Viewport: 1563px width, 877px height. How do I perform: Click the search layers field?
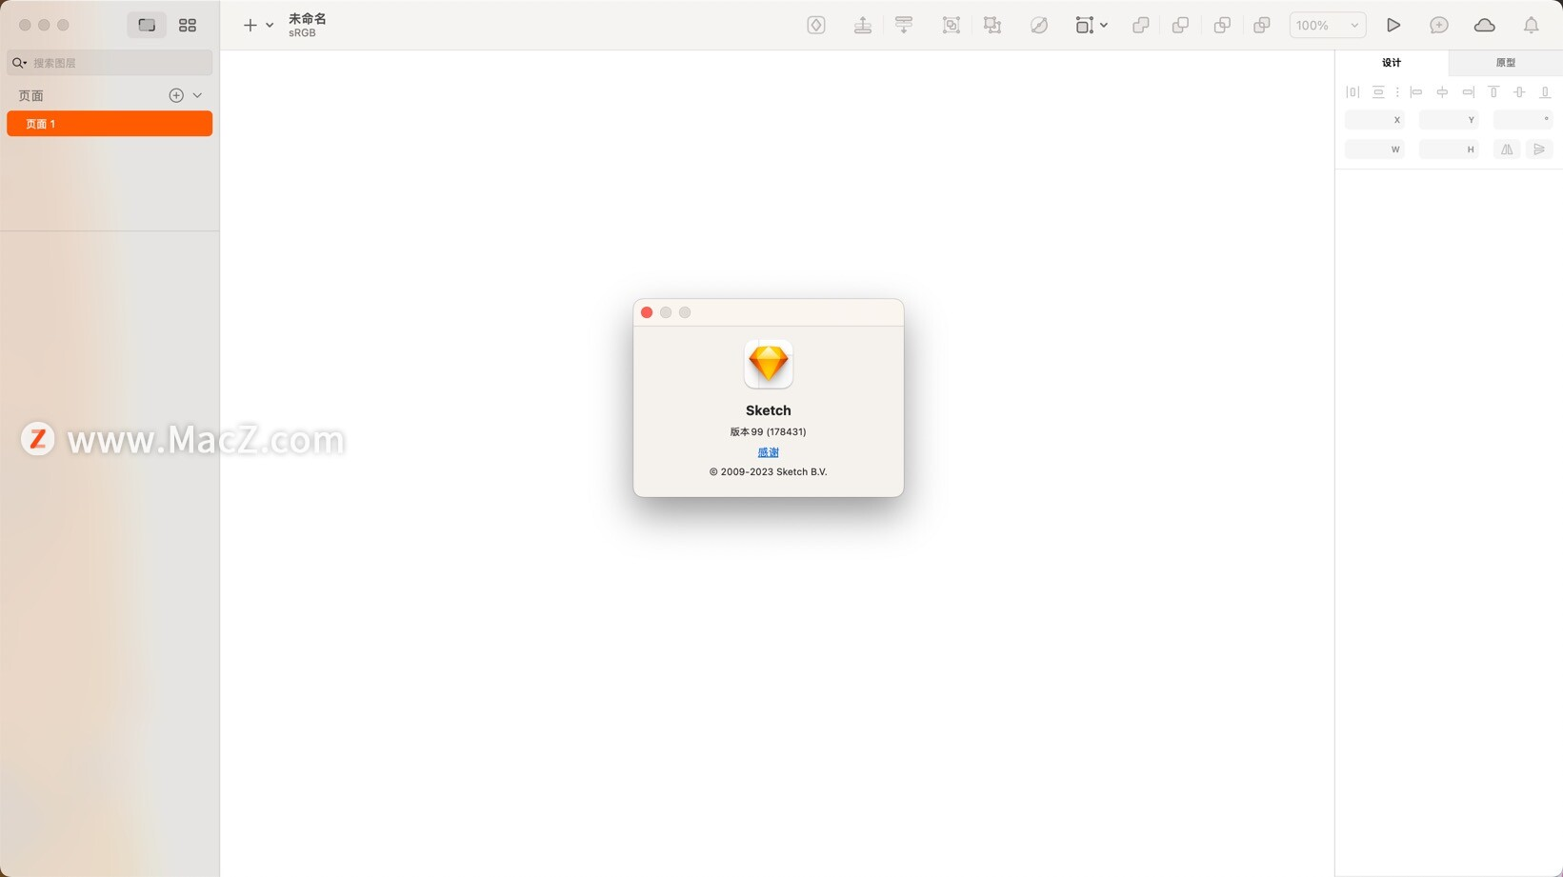[x=110, y=63]
